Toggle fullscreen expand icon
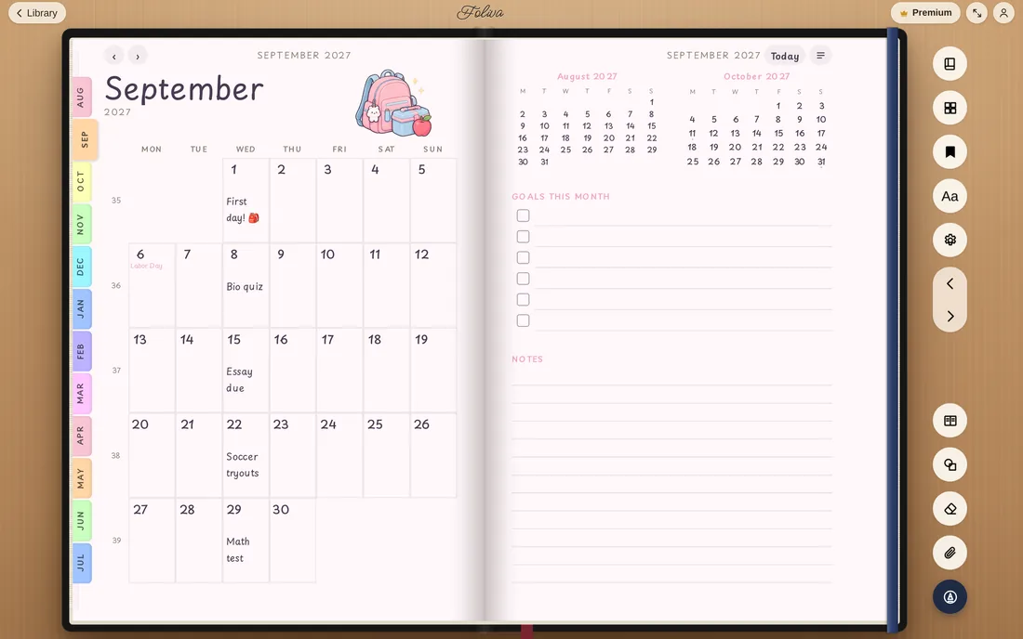The height and width of the screenshot is (639, 1023). (x=976, y=13)
